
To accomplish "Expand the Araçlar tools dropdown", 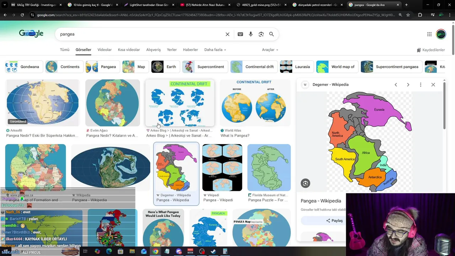I will tap(270, 50).
